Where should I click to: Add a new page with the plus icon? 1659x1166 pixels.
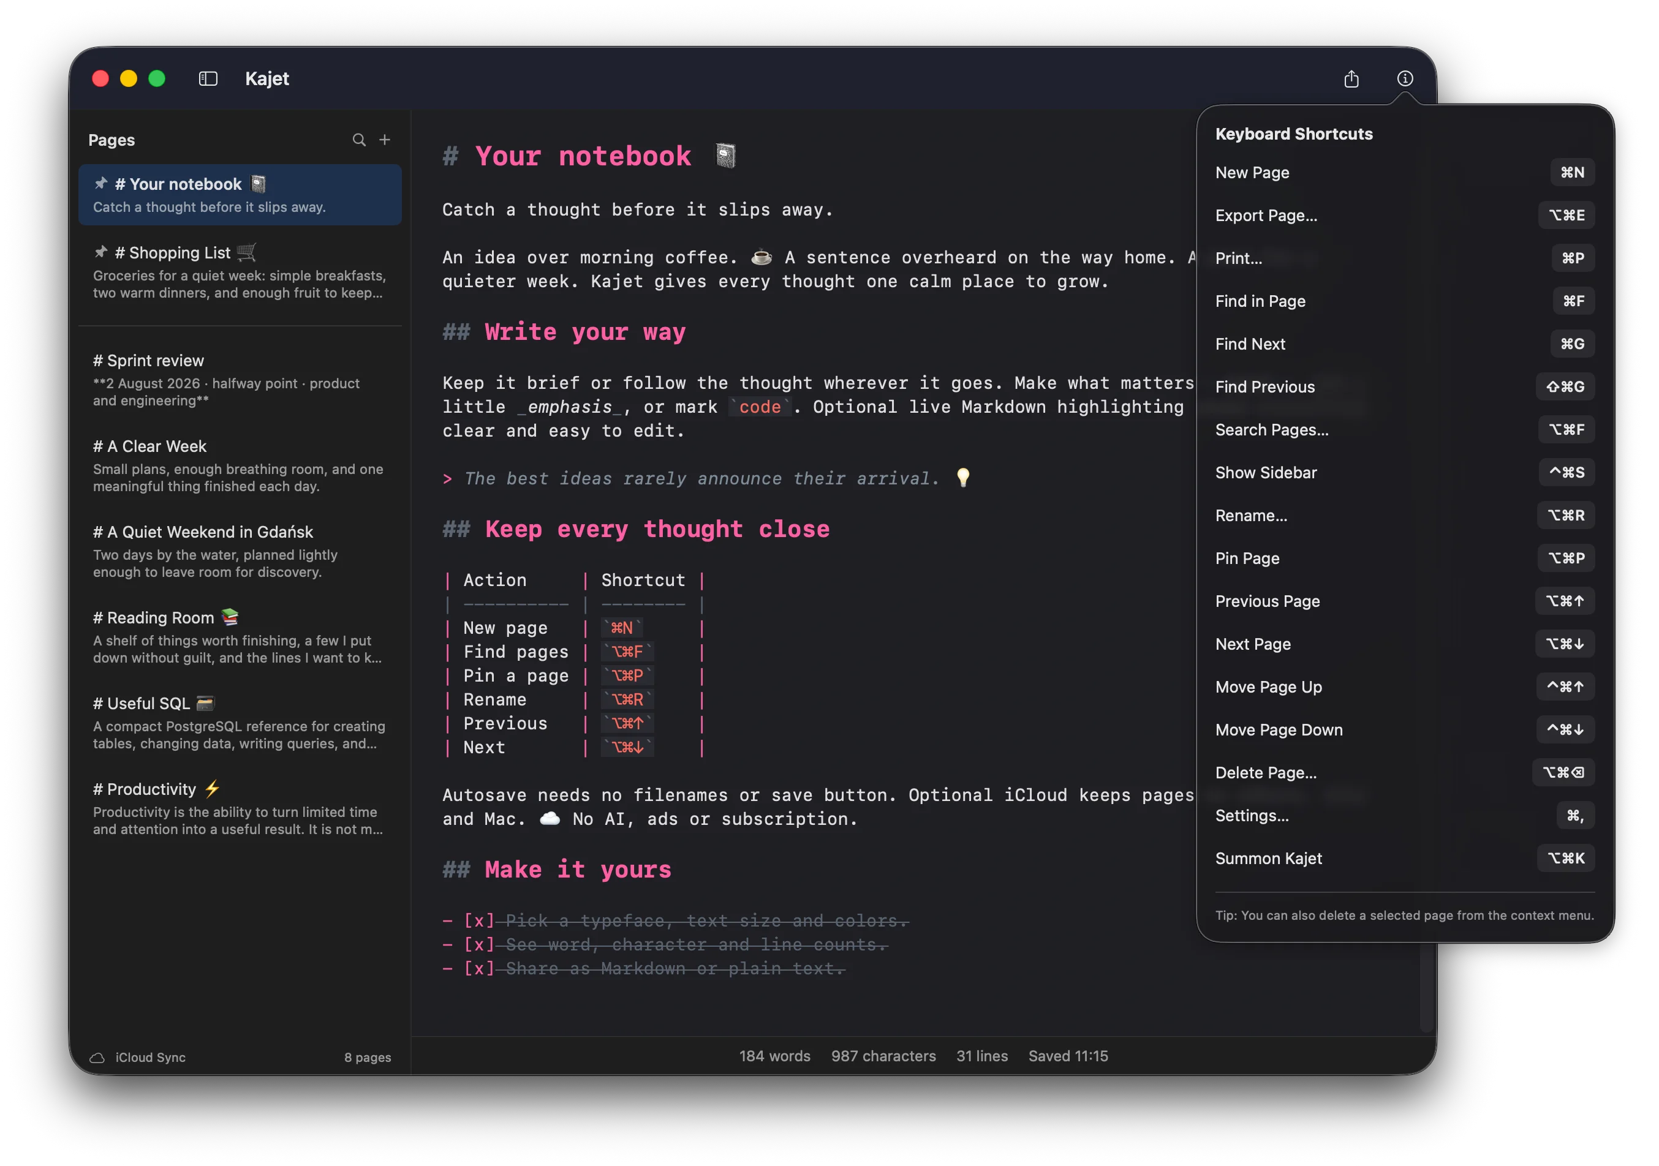[385, 140]
